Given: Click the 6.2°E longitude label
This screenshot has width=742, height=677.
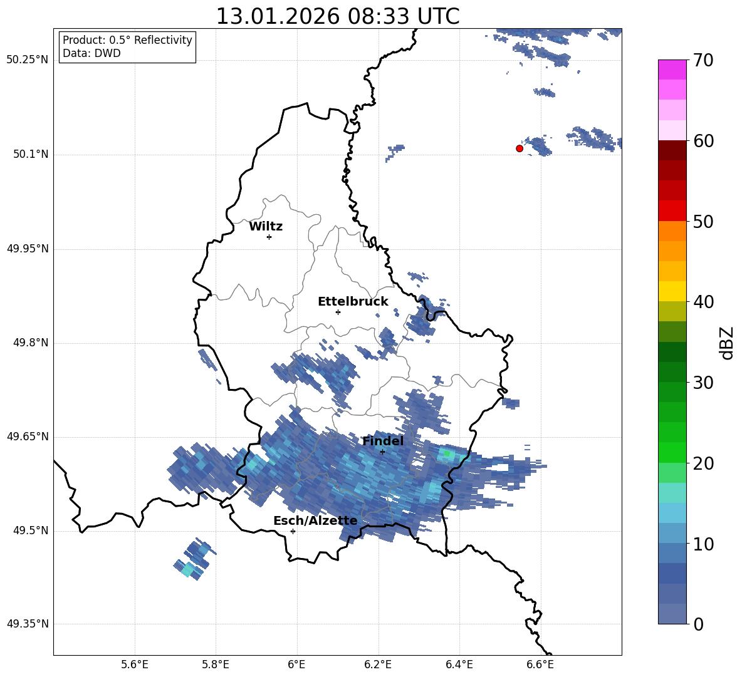Looking at the screenshot, I should 378,664.
